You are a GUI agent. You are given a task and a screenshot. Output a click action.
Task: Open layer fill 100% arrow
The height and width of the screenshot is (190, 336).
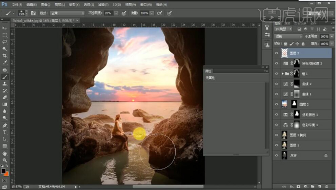click(332, 44)
